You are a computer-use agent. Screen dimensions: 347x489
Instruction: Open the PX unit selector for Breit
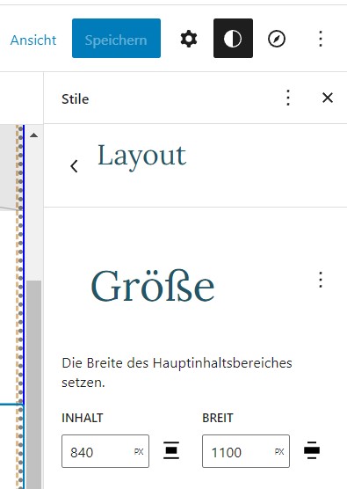279,452
